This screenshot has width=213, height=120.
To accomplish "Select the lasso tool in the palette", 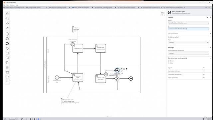I will [x=7, y=18].
